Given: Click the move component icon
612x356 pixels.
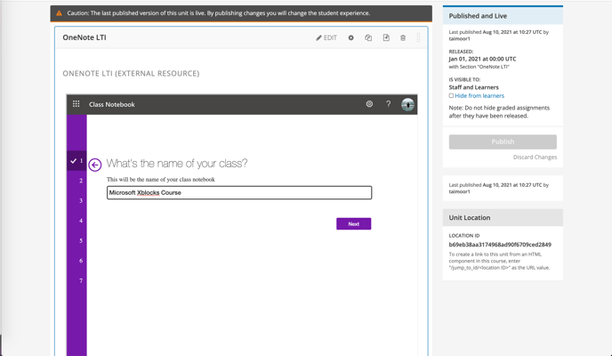Looking at the screenshot, I should click(x=386, y=38).
